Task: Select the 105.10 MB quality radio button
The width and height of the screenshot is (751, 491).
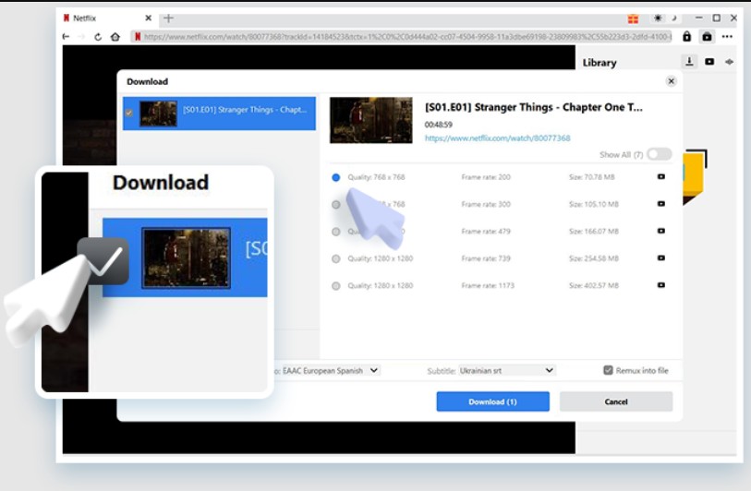Action: (x=335, y=204)
